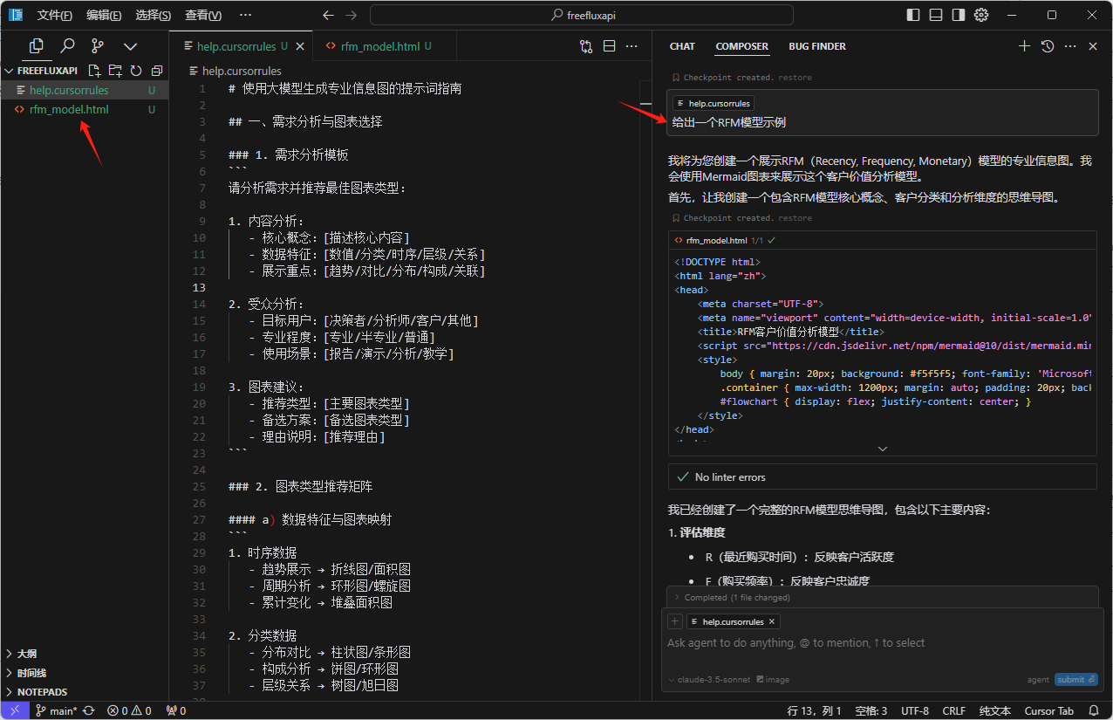
Task: Click the New Folder icon in explorer
Action: tap(115, 71)
